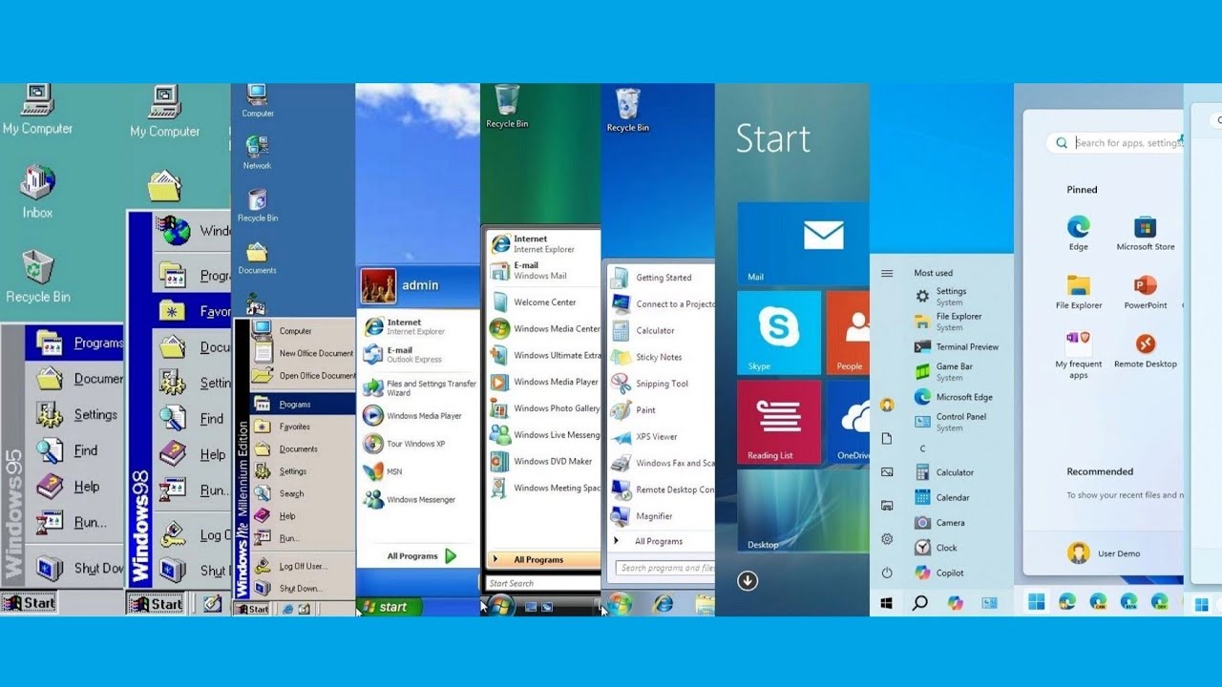Screen dimensions: 1222x687
Task: Click Search for apps field in Windows 11
Action: click(x=1117, y=143)
